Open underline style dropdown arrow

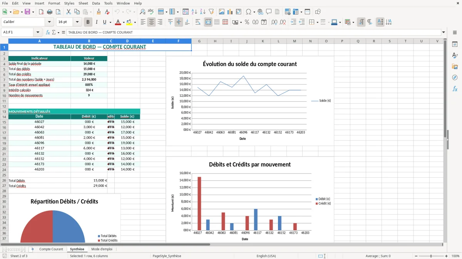[110, 22]
